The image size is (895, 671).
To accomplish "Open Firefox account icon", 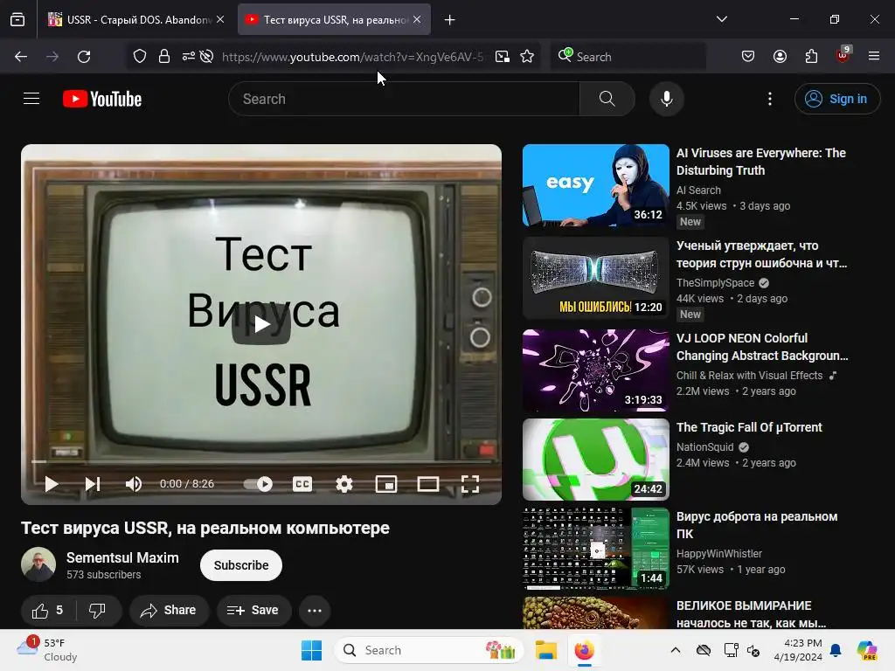I will pos(780,57).
